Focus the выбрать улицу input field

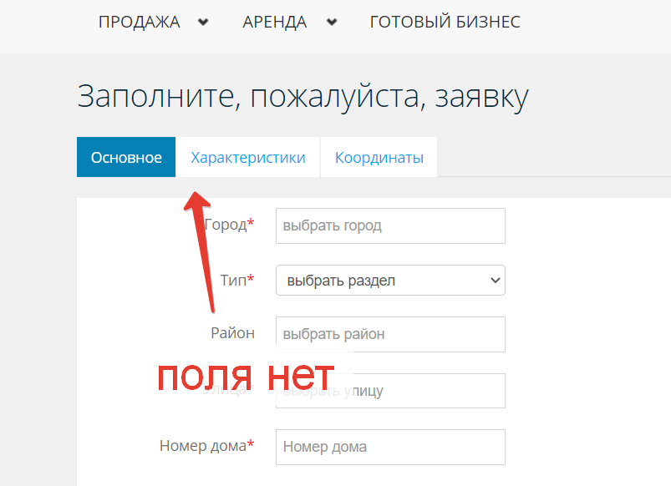click(391, 391)
